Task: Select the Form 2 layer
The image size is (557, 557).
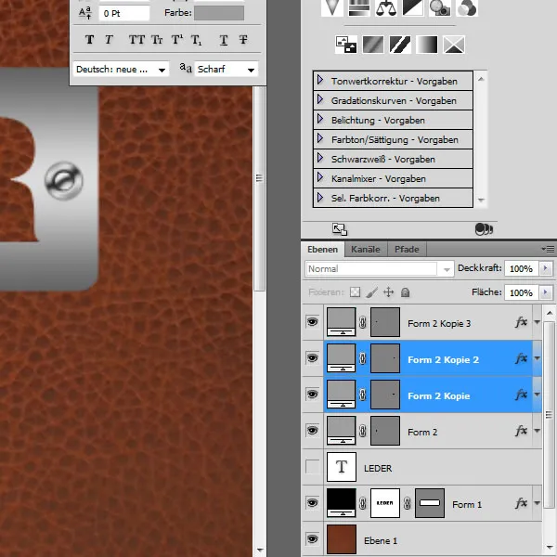Action: 422,432
